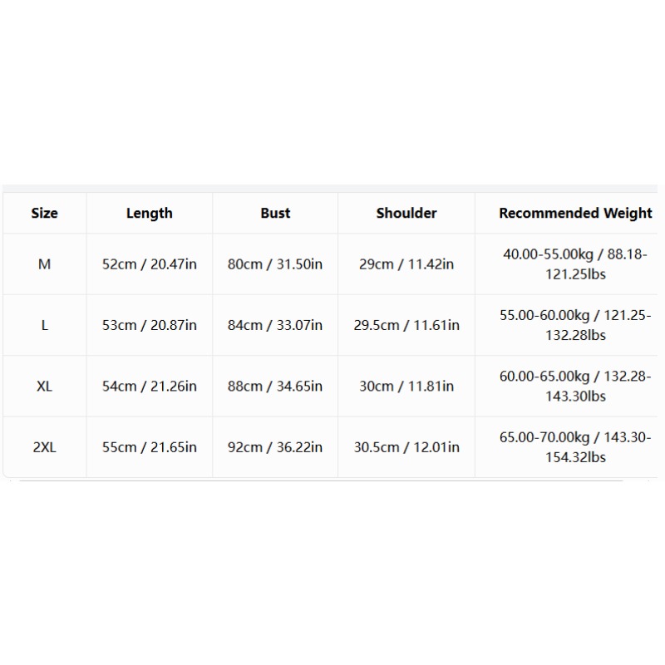The image size is (665, 665).
Task: Select the L size cell
Action: (45, 325)
